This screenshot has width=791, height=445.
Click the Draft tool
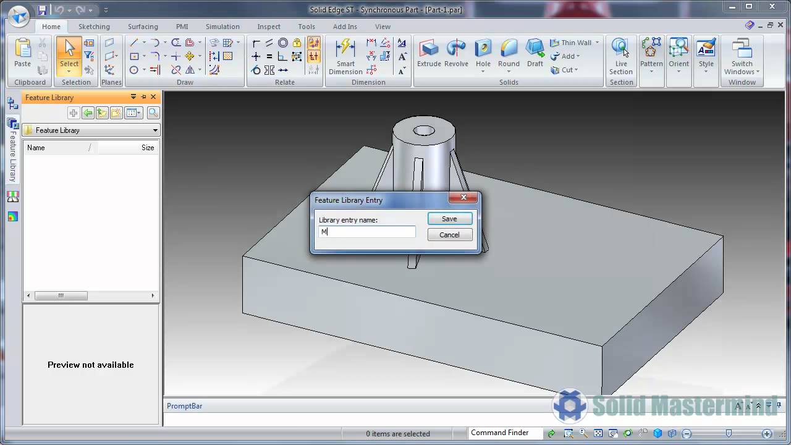(x=535, y=54)
